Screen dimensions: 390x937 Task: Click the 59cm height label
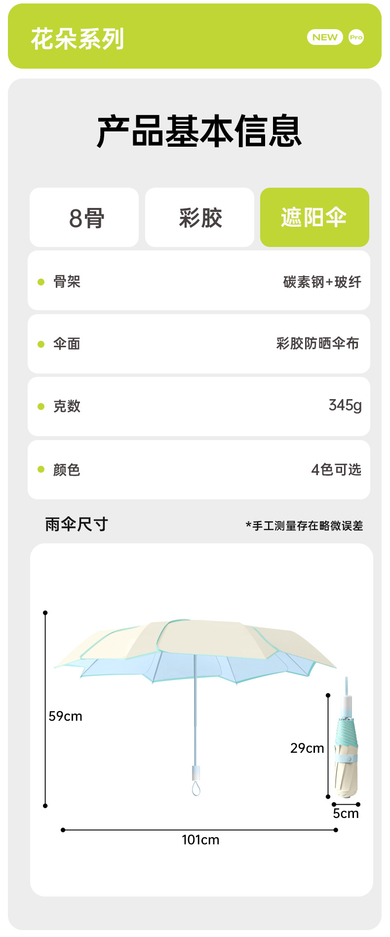click(x=65, y=716)
